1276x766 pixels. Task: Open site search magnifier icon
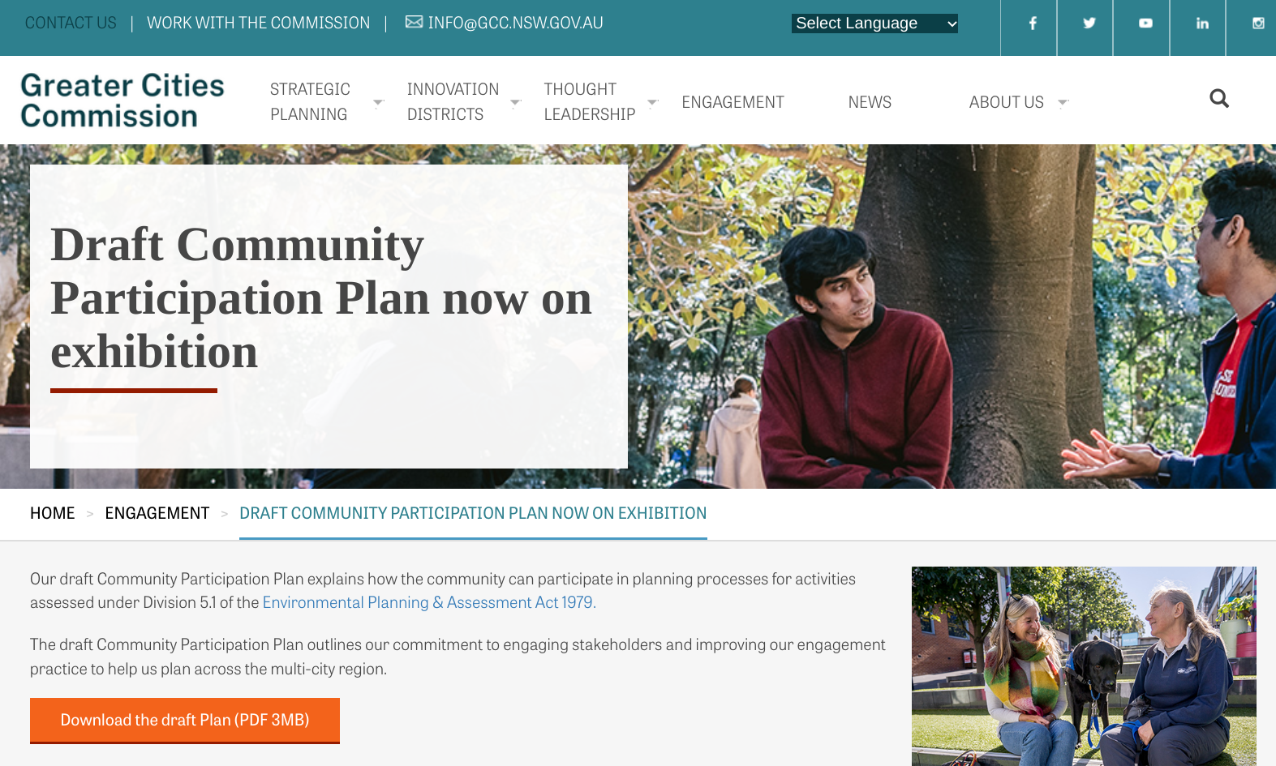pyautogui.click(x=1218, y=99)
